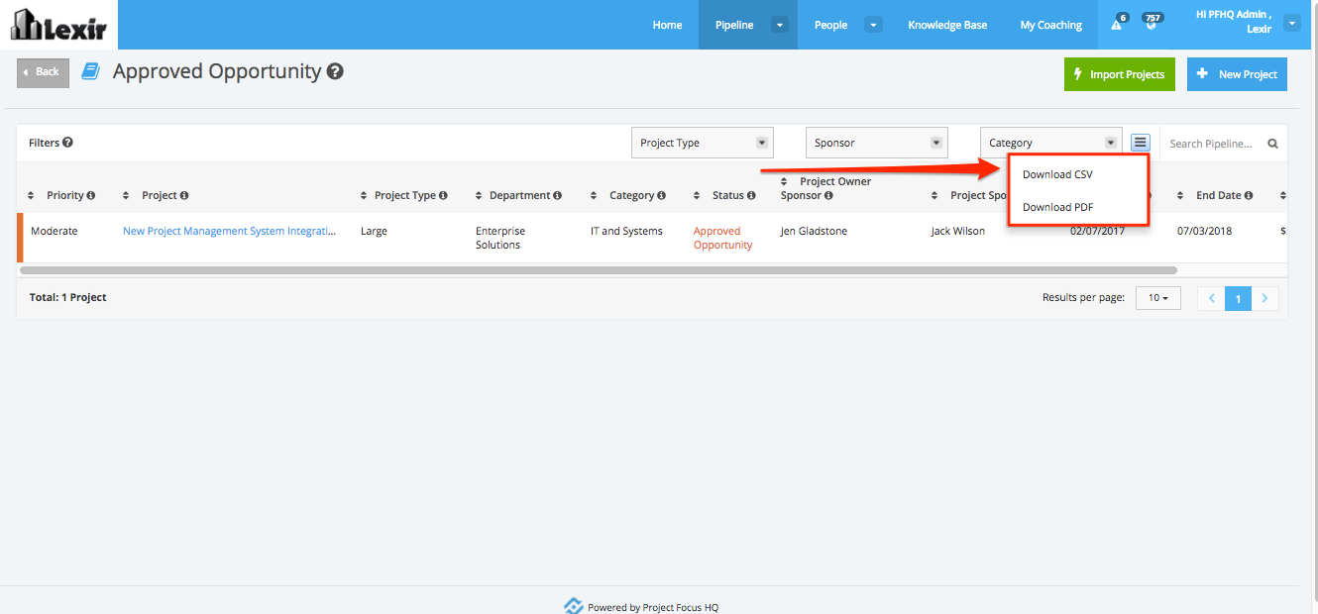Click the Large project type cell
The height and width of the screenshot is (614, 1318).
[374, 231]
